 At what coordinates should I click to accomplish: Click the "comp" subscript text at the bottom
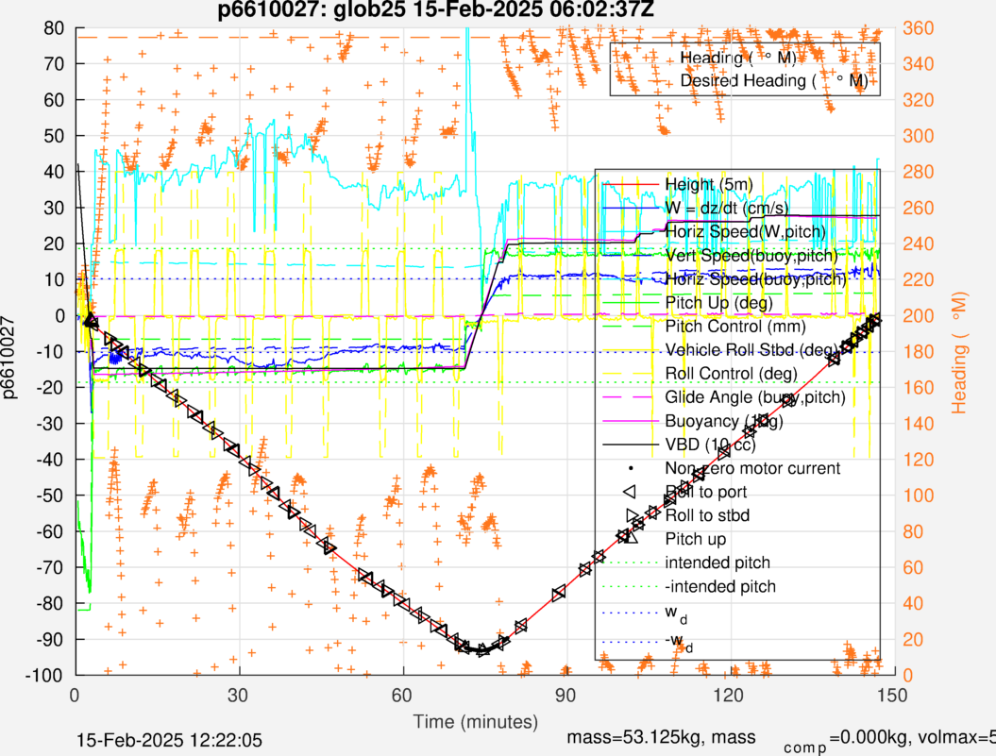[x=804, y=748]
